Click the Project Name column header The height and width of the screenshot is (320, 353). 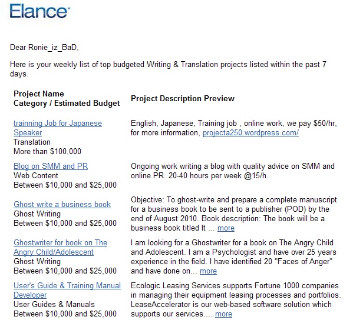point(39,94)
